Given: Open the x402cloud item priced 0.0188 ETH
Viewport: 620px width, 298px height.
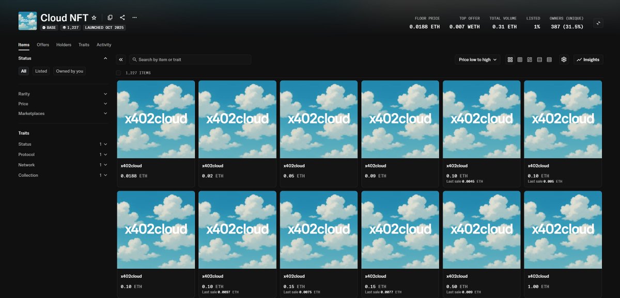Looking at the screenshot, I should point(156,133).
